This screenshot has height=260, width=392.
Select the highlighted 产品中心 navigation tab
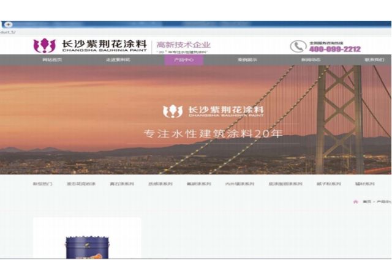184,60
